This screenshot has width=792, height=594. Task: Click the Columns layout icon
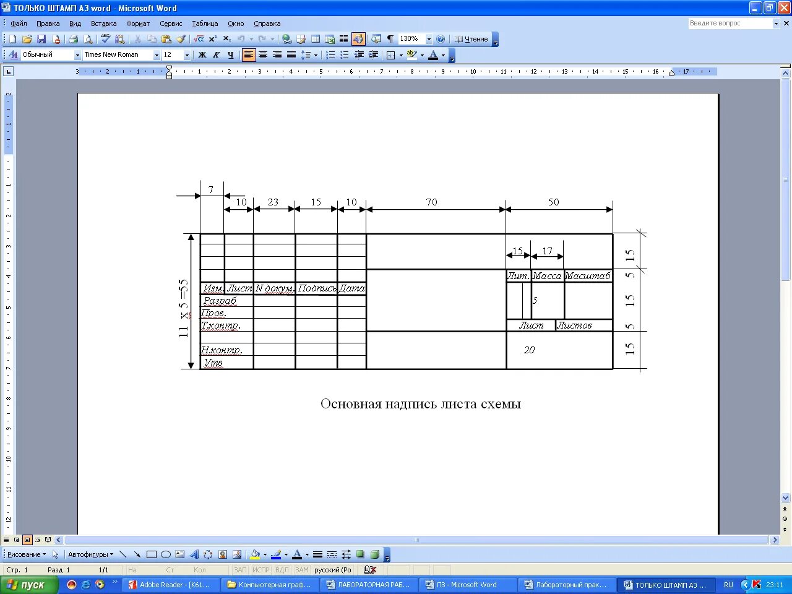pos(344,39)
